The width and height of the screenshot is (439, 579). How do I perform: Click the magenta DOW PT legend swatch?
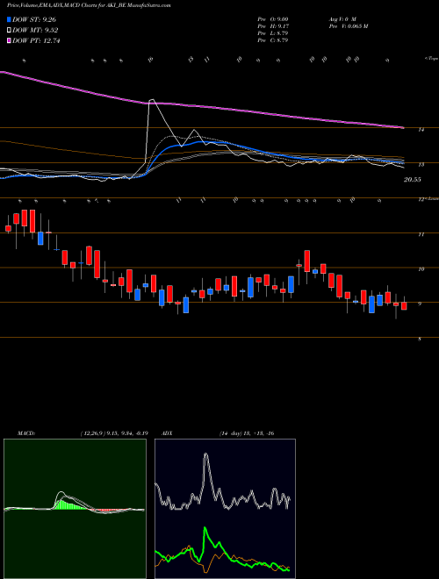(x=9, y=40)
